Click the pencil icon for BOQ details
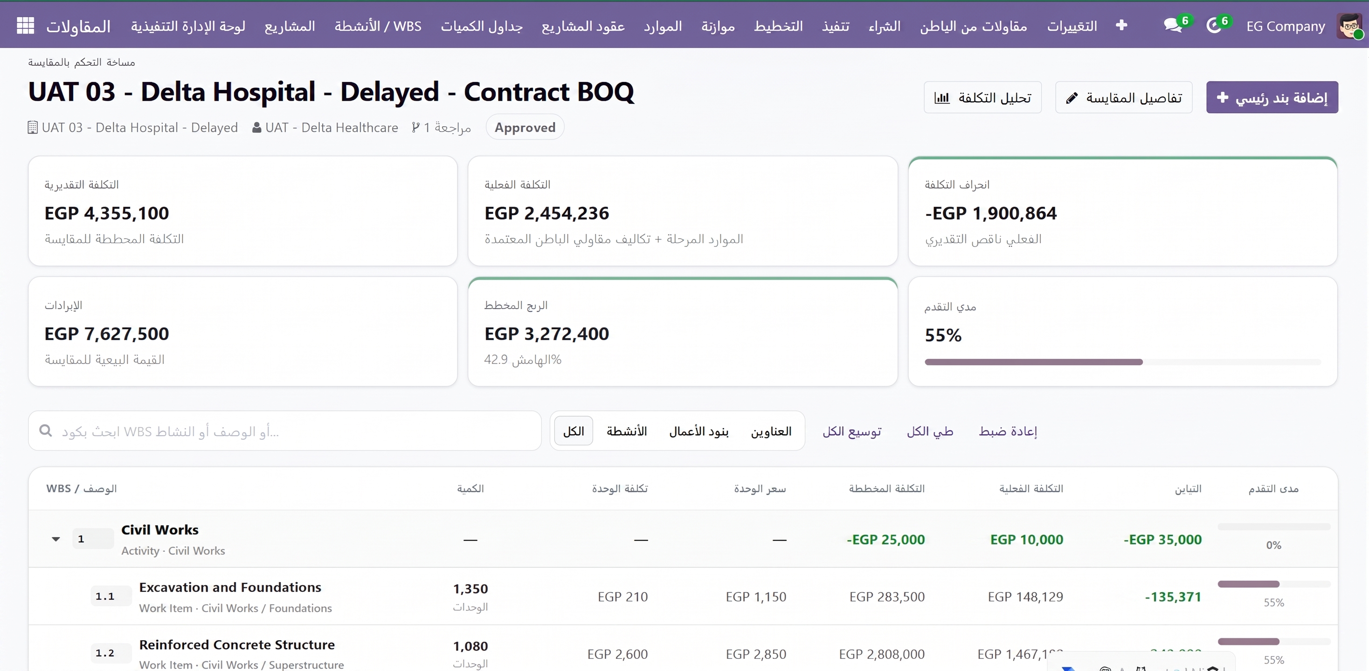This screenshot has height=671, width=1369. pyautogui.click(x=1072, y=98)
